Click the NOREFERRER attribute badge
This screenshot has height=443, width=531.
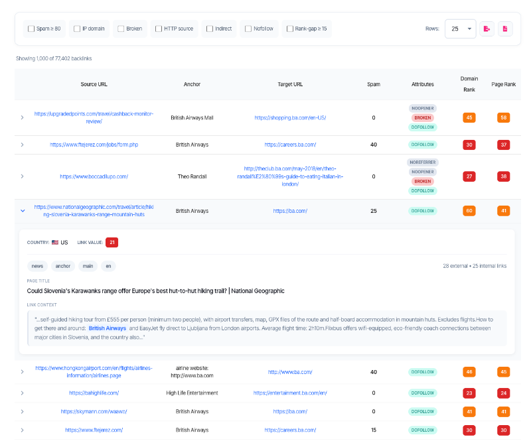coord(423,162)
